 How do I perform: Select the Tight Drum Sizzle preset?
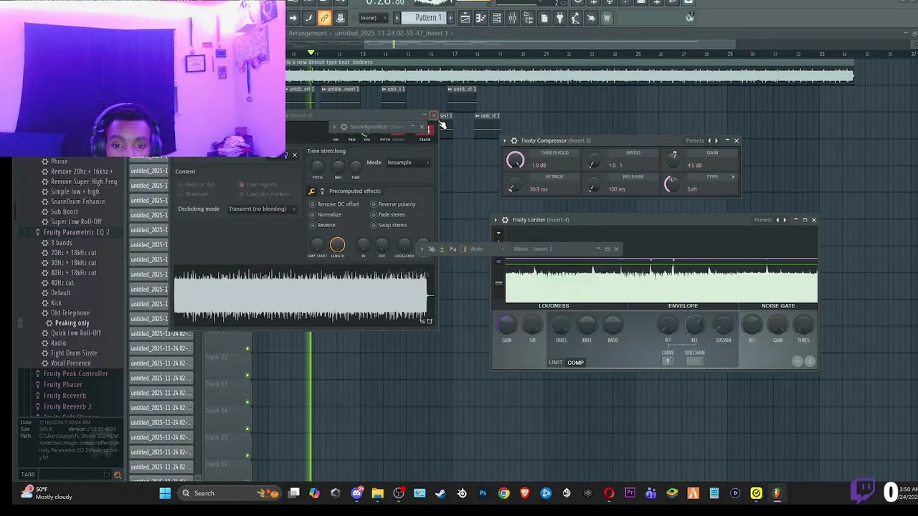click(x=74, y=353)
